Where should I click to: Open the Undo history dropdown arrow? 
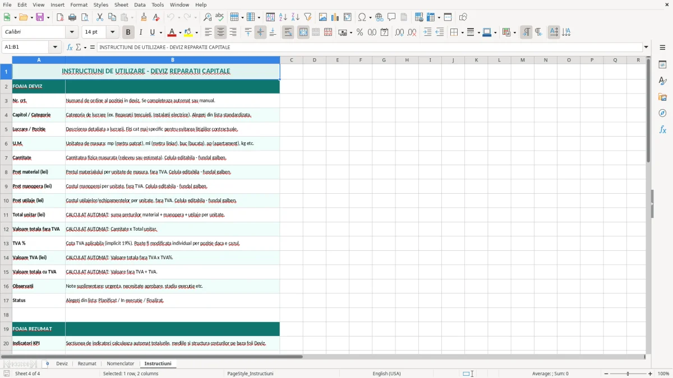[x=178, y=17]
